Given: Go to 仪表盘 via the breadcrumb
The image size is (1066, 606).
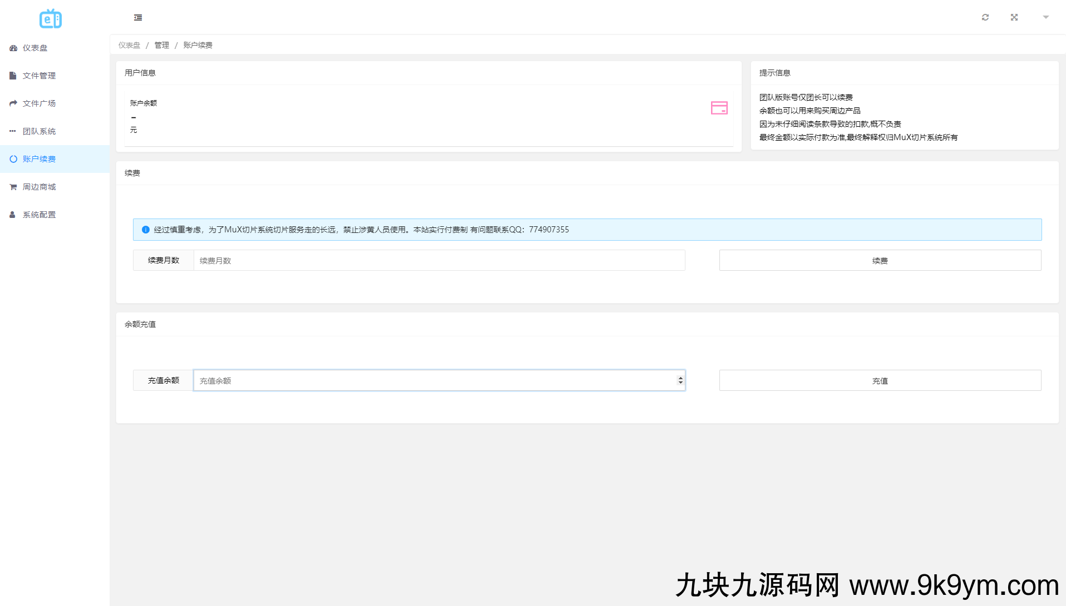Looking at the screenshot, I should point(129,45).
